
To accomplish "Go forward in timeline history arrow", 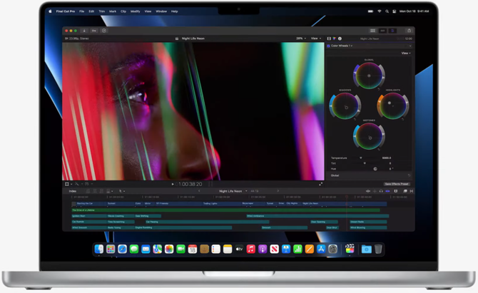I will [278, 191].
